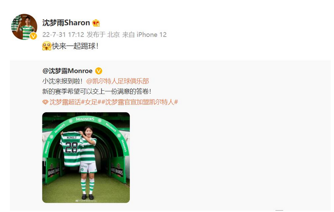Enlarge the Celtic jersey photo
This screenshot has height=212, width=334.
tap(86, 157)
